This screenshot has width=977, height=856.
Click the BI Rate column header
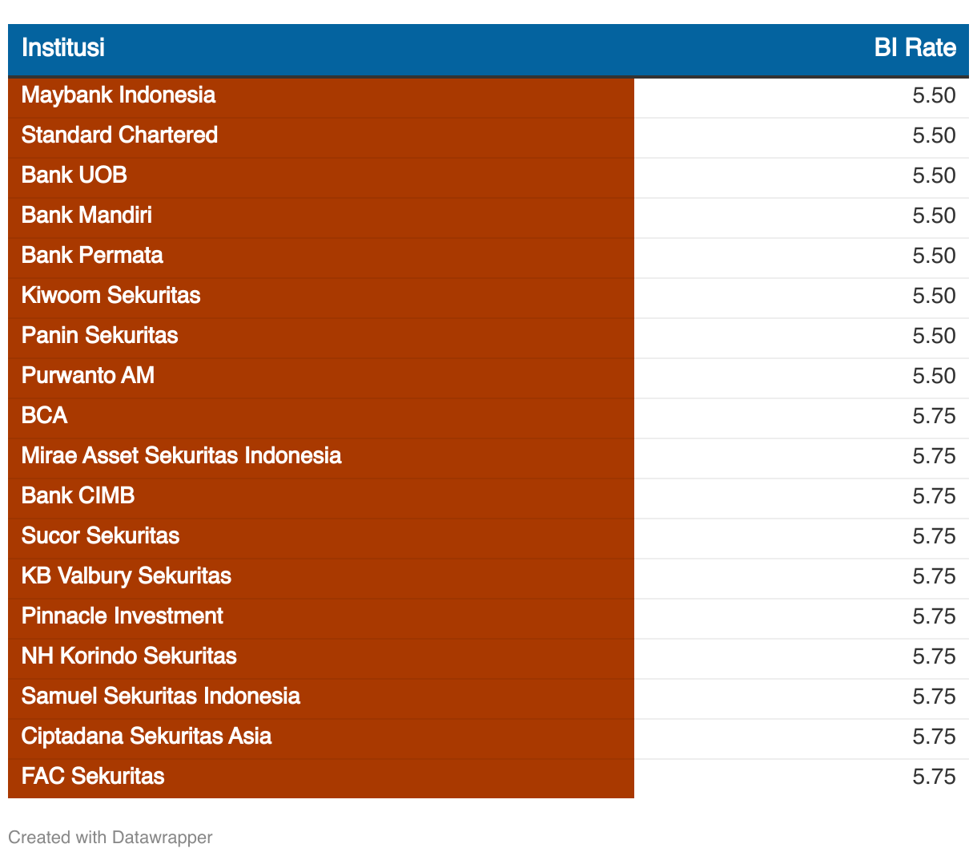click(x=915, y=47)
